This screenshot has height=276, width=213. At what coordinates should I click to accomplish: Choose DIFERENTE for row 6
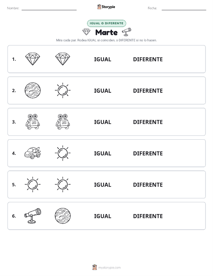[148, 216]
